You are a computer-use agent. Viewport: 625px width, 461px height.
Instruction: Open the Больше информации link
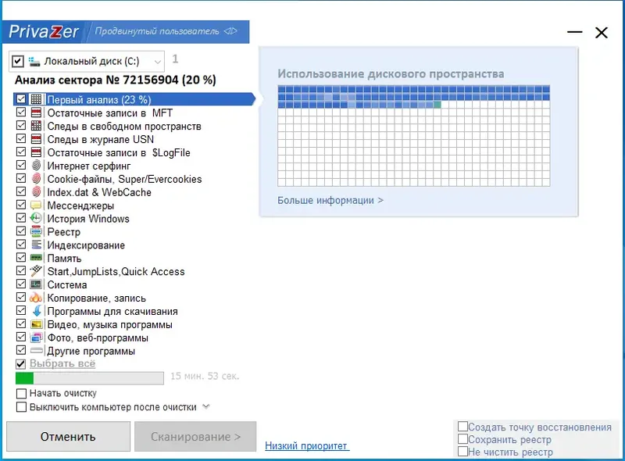[x=330, y=200]
